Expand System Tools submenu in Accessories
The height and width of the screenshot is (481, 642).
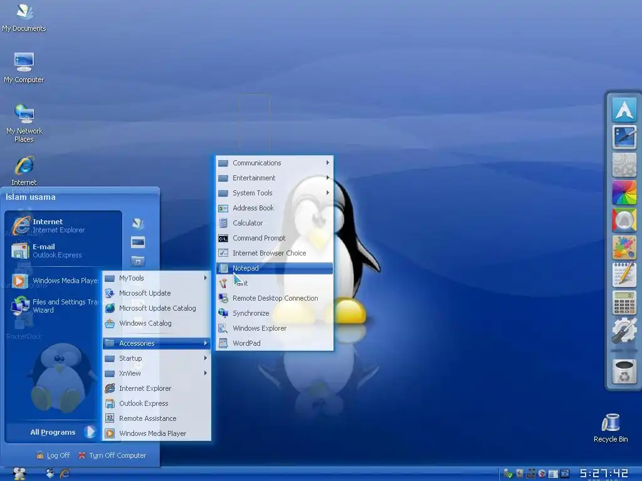(x=275, y=193)
